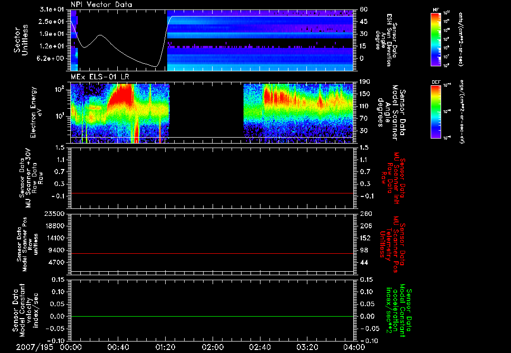This screenshot has width=511, height=353.
Task: Click the '1.2e+01' sector tick label
Action: point(52,46)
